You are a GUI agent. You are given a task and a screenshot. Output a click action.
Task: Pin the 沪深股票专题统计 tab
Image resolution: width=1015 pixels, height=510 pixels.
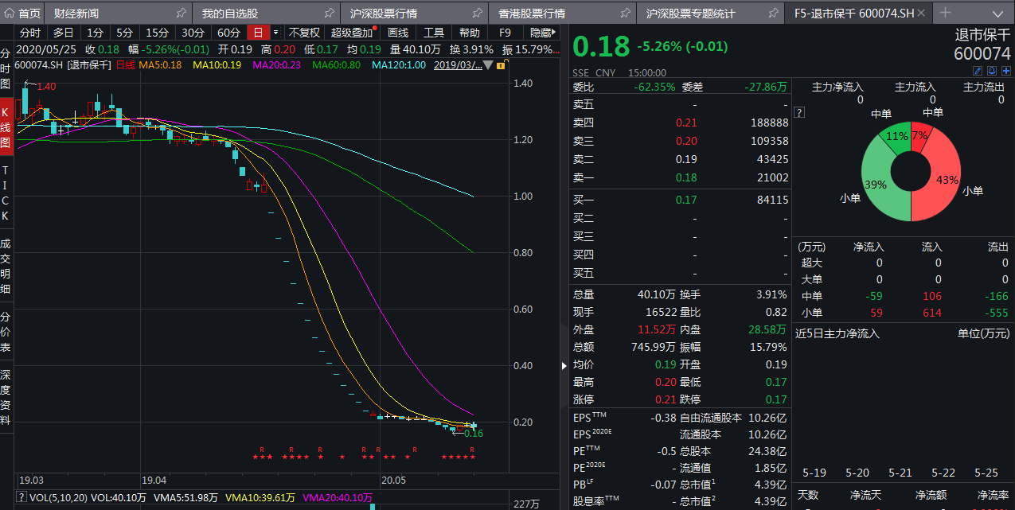click(x=772, y=14)
